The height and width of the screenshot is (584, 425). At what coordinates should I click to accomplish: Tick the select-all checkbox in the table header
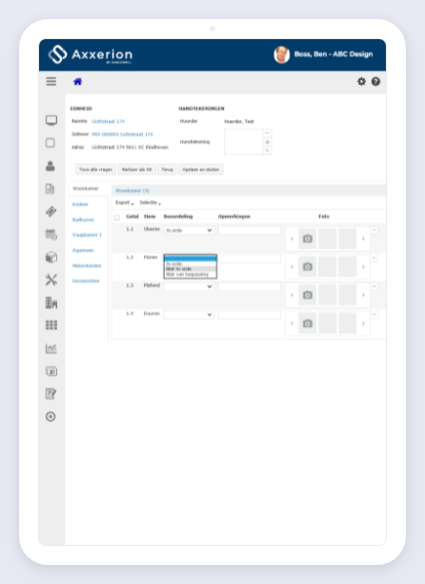[117, 218]
